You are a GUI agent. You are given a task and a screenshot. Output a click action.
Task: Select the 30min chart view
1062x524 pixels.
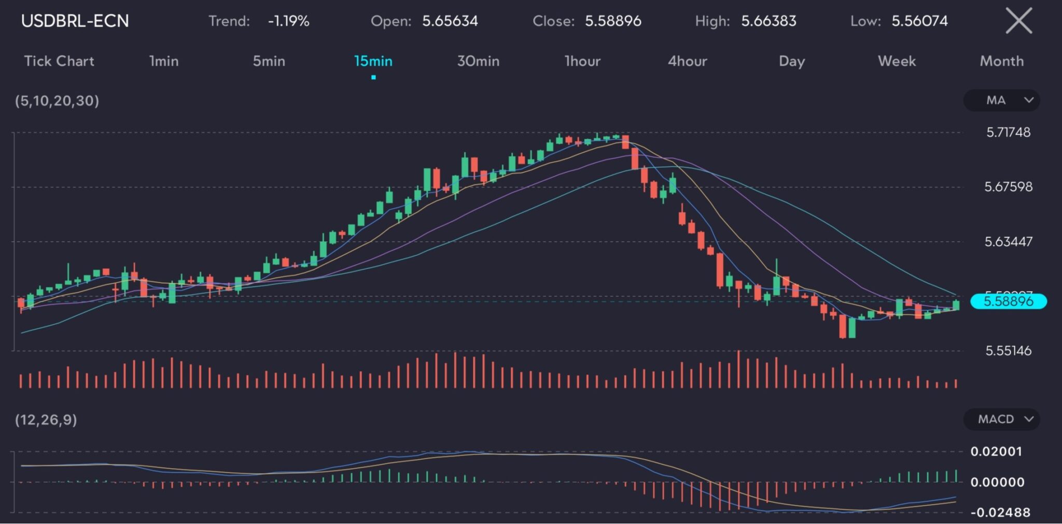click(x=478, y=61)
